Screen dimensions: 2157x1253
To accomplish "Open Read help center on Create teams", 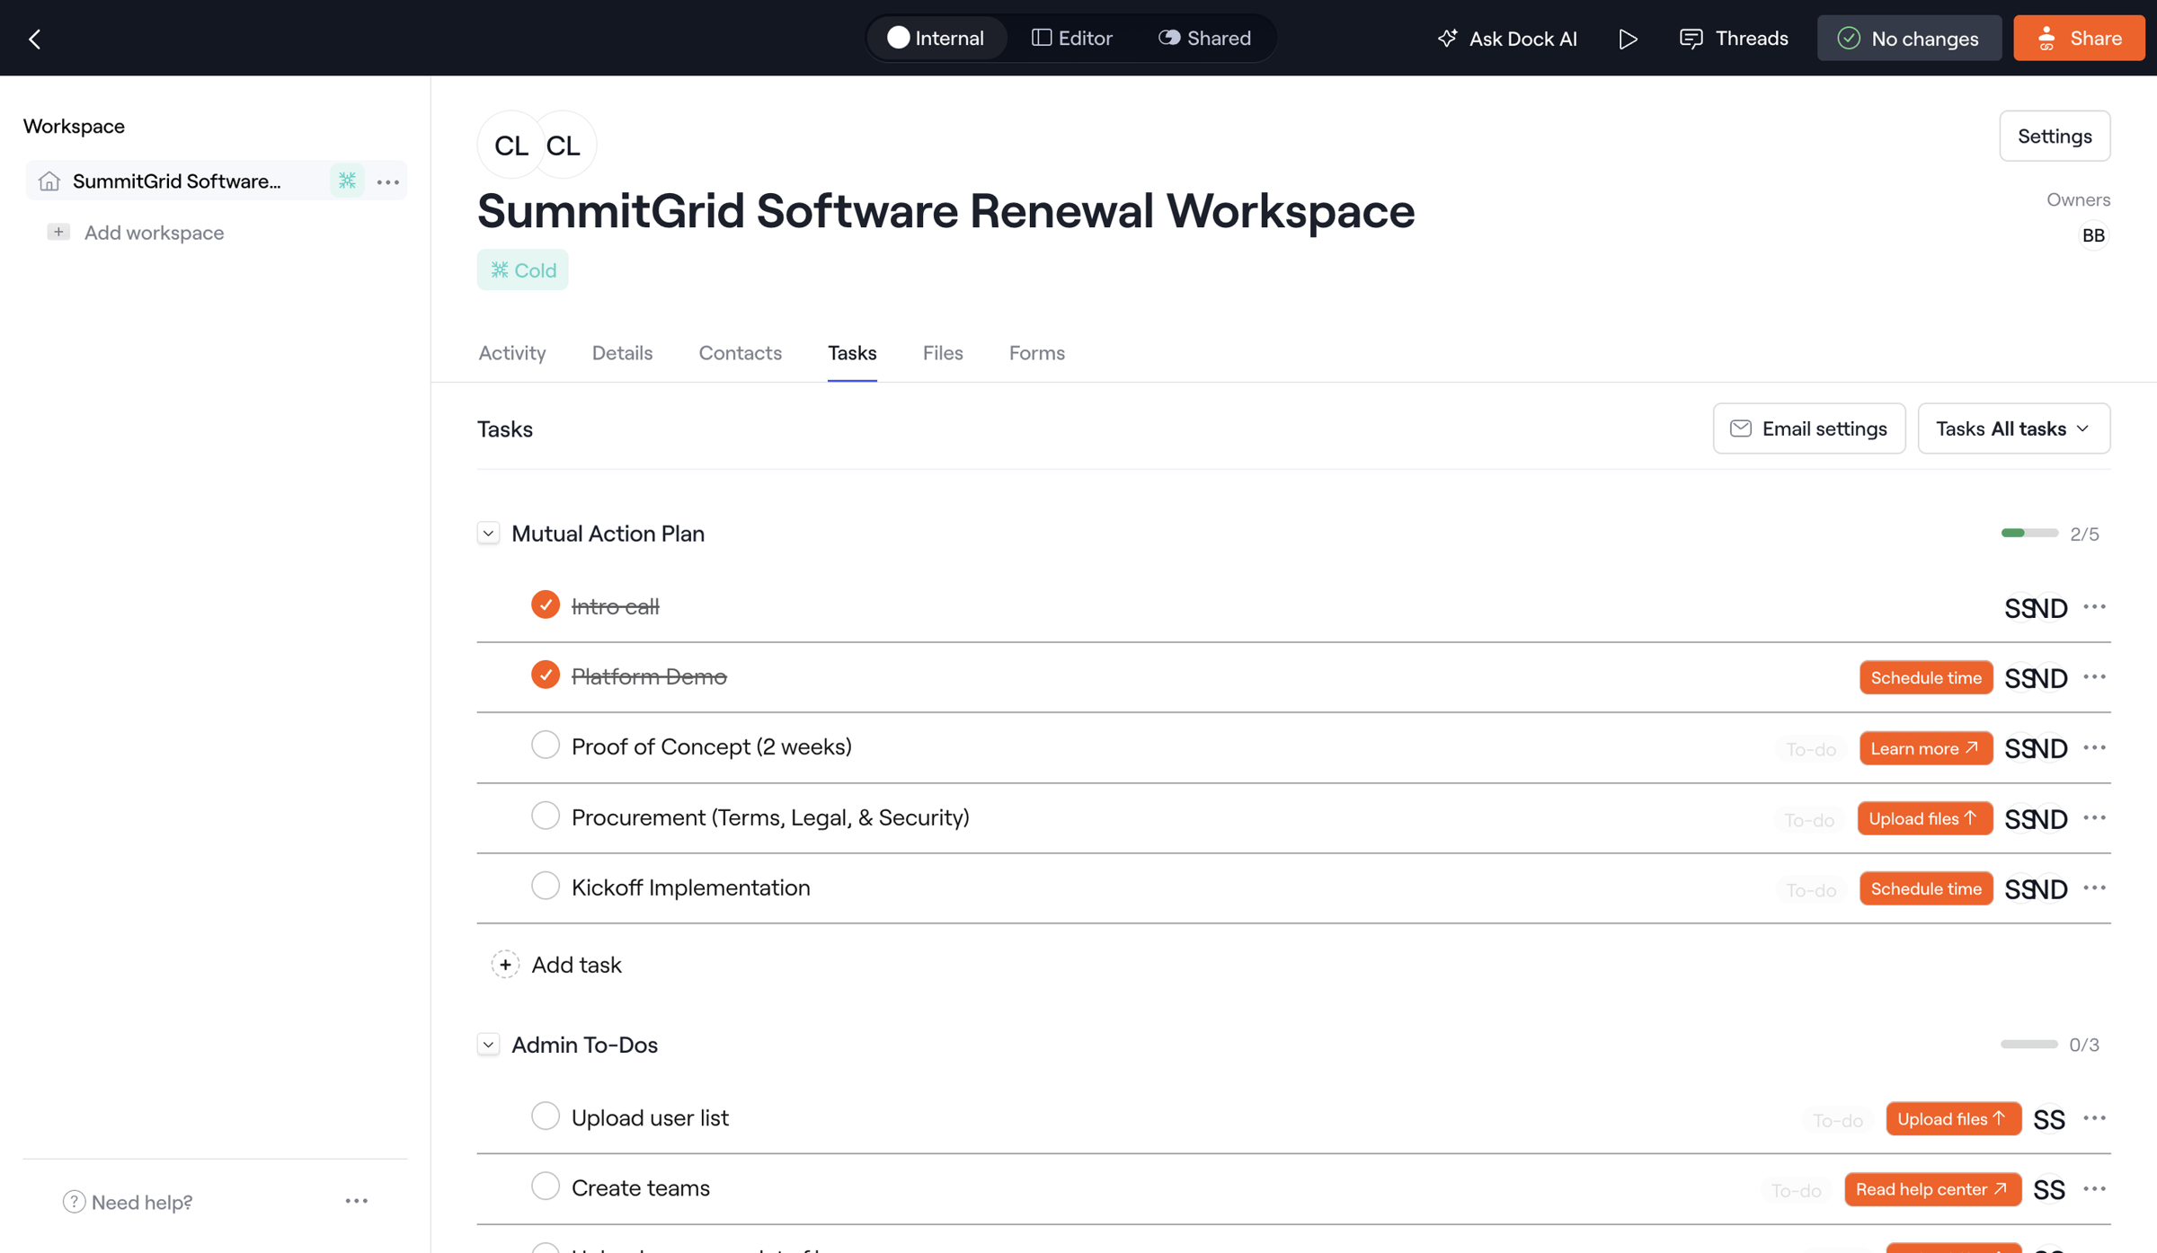I will pyautogui.click(x=1933, y=1189).
